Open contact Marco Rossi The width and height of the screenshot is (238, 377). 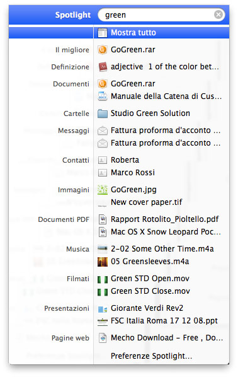[133, 172]
